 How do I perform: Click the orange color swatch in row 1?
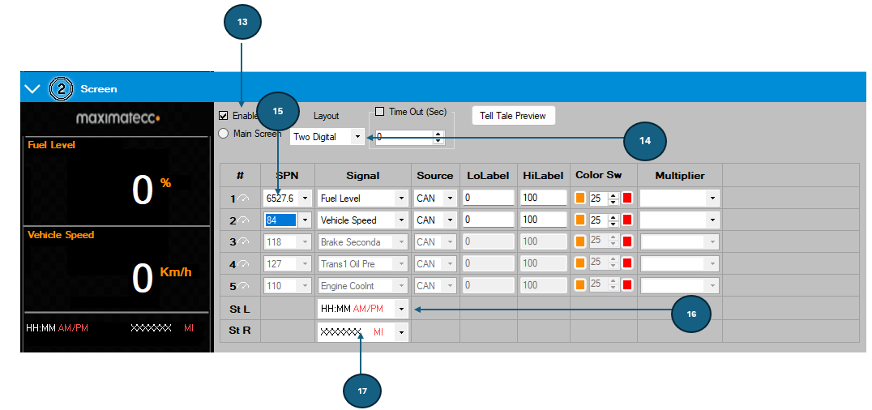click(580, 198)
